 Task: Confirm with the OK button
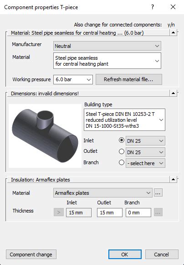[125, 255]
